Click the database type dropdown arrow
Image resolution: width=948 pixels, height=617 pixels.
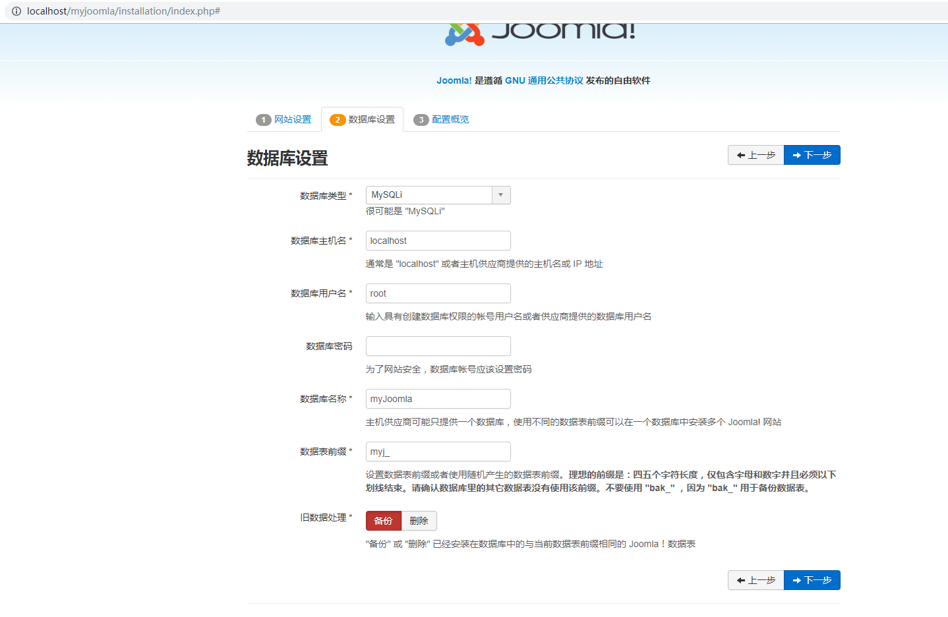click(x=501, y=195)
